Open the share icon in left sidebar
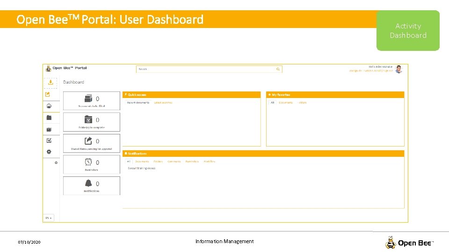The height and width of the screenshot is (252, 449). [x=48, y=94]
